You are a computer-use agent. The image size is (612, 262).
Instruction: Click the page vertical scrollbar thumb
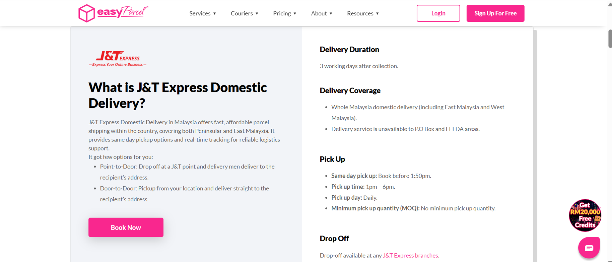click(x=610, y=38)
